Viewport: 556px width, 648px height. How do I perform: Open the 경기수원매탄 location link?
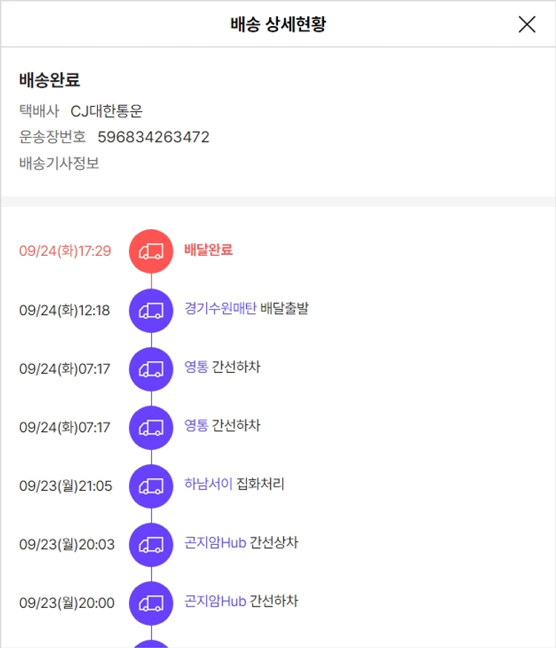click(x=220, y=308)
